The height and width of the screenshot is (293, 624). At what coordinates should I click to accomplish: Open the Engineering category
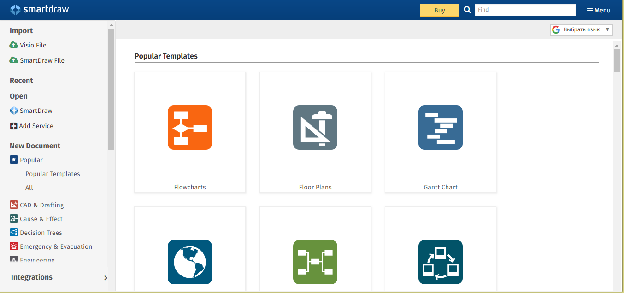coord(37,260)
